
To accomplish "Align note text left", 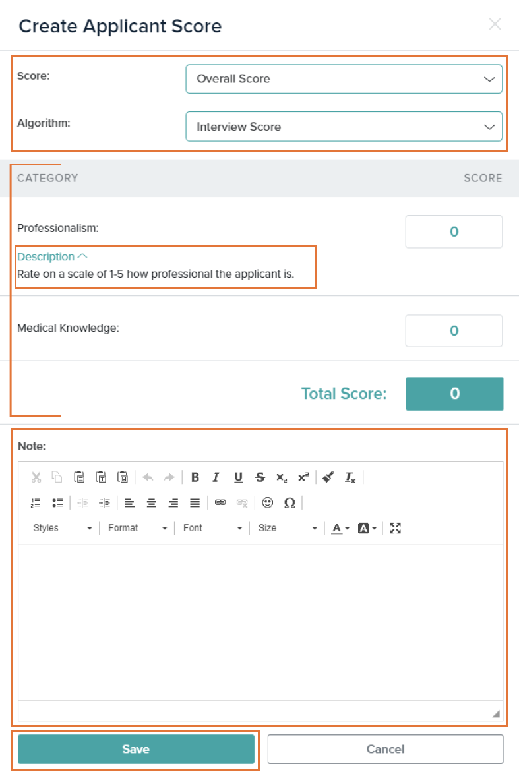I will [x=130, y=502].
